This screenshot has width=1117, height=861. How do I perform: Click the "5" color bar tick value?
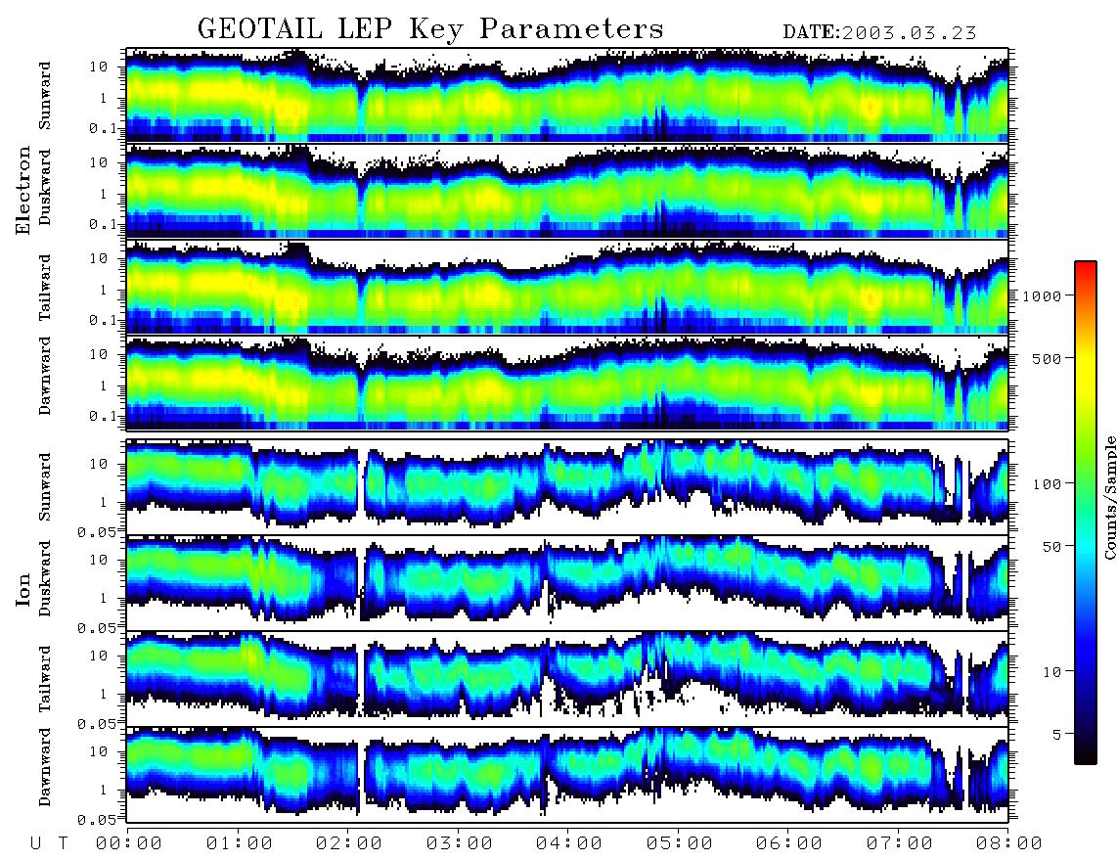point(1056,735)
